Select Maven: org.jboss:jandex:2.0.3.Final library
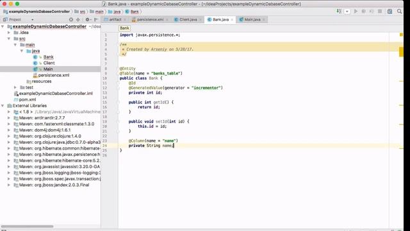The width and height of the screenshot is (410, 231). (x=54, y=185)
